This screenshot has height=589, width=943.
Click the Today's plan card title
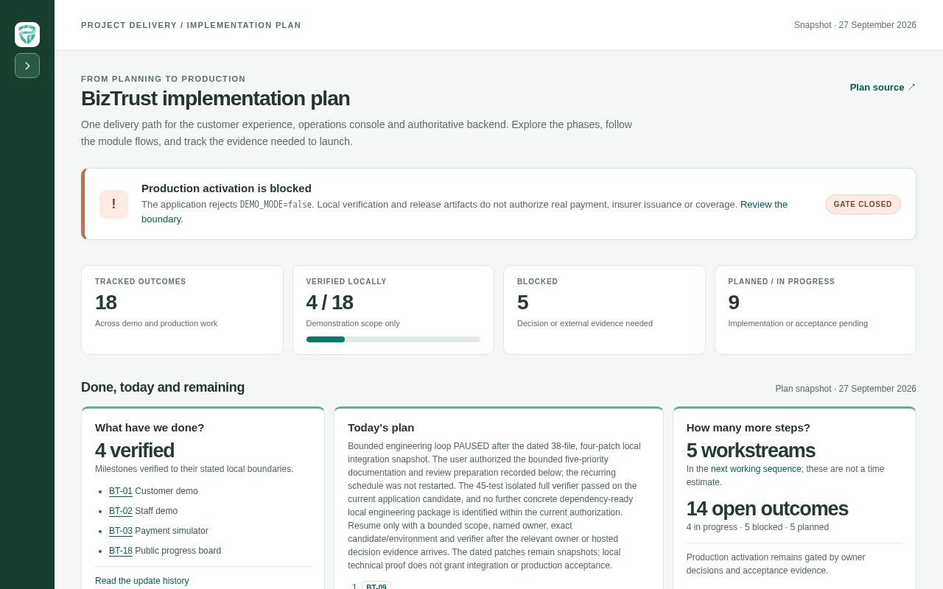[381, 428]
